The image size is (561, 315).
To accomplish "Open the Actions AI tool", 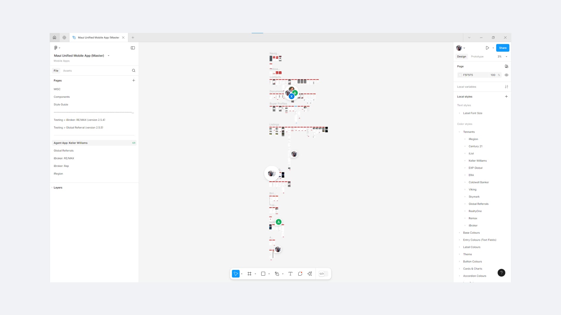I will click(309, 274).
